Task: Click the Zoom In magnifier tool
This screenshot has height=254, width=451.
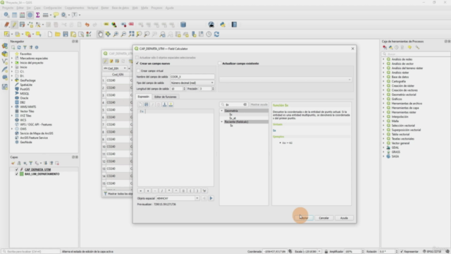Action: click(x=116, y=35)
